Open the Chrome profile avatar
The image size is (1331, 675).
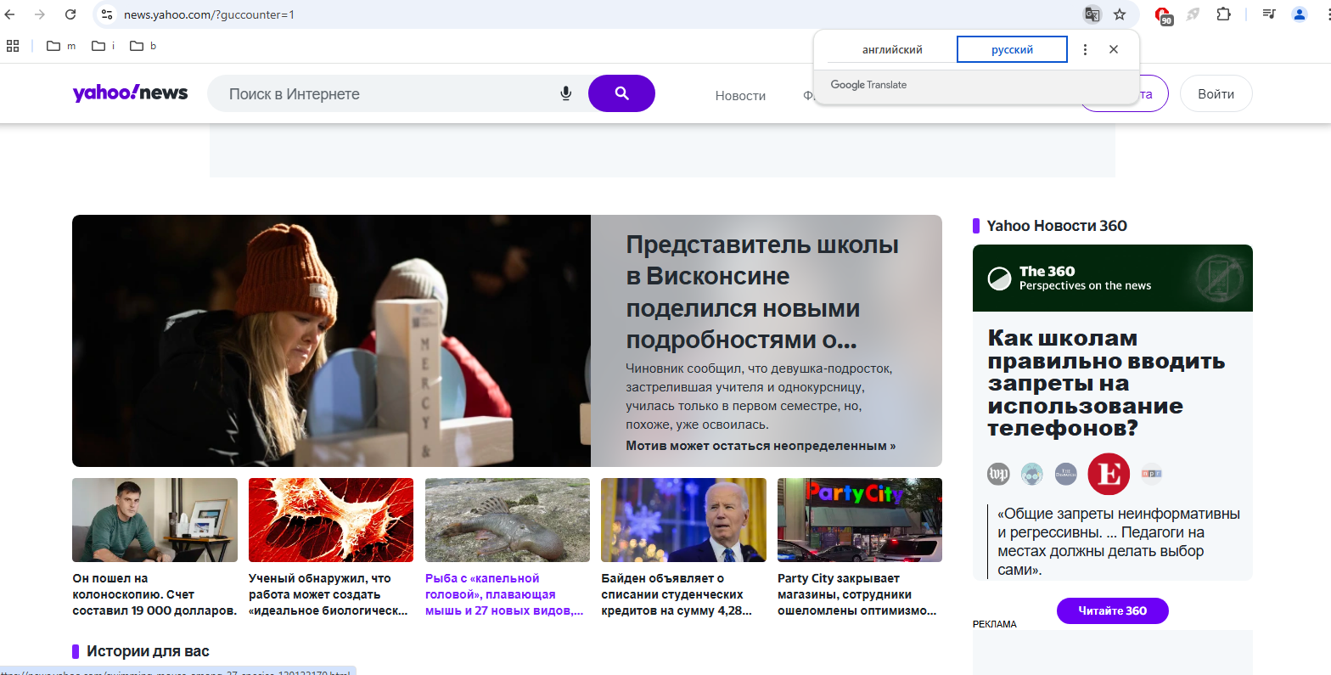tap(1300, 14)
